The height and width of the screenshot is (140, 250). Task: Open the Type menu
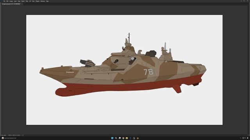click(x=19, y=1)
